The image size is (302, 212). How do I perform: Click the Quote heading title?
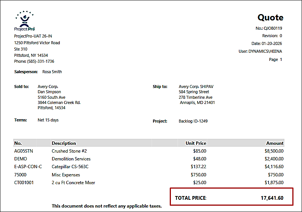pos(270,17)
